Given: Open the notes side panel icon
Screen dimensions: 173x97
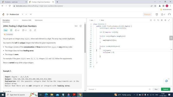Looking at the screenshot, I should [x=171, y=38].
